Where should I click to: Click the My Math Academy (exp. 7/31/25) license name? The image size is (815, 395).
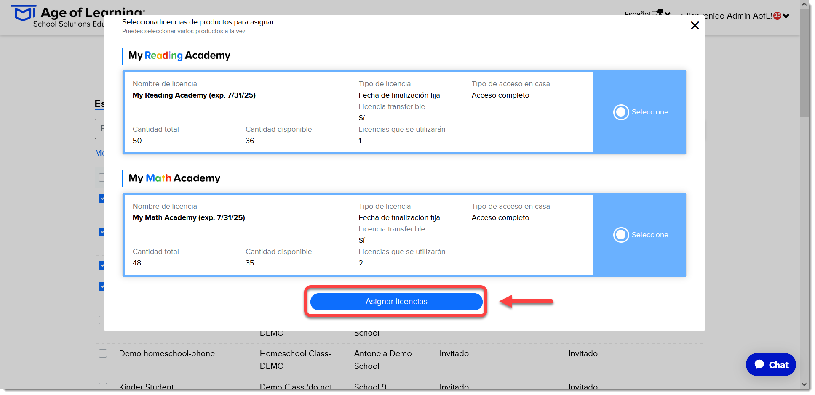tap(189, 217)
